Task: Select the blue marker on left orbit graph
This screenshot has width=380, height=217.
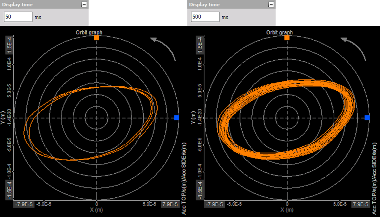Action: 177,118
